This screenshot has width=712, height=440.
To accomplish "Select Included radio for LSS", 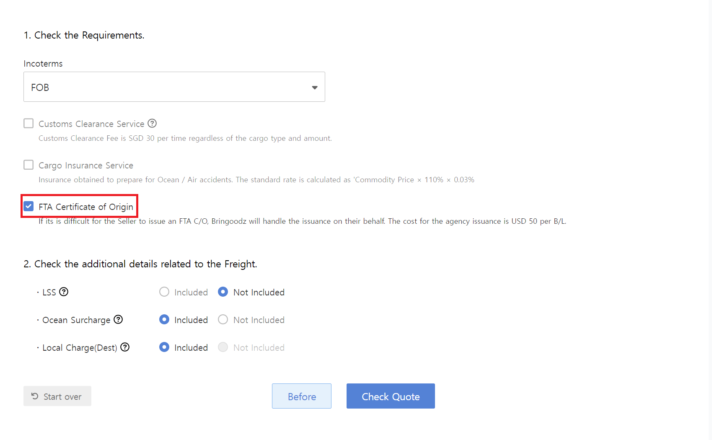I will (x=164, y=292).
